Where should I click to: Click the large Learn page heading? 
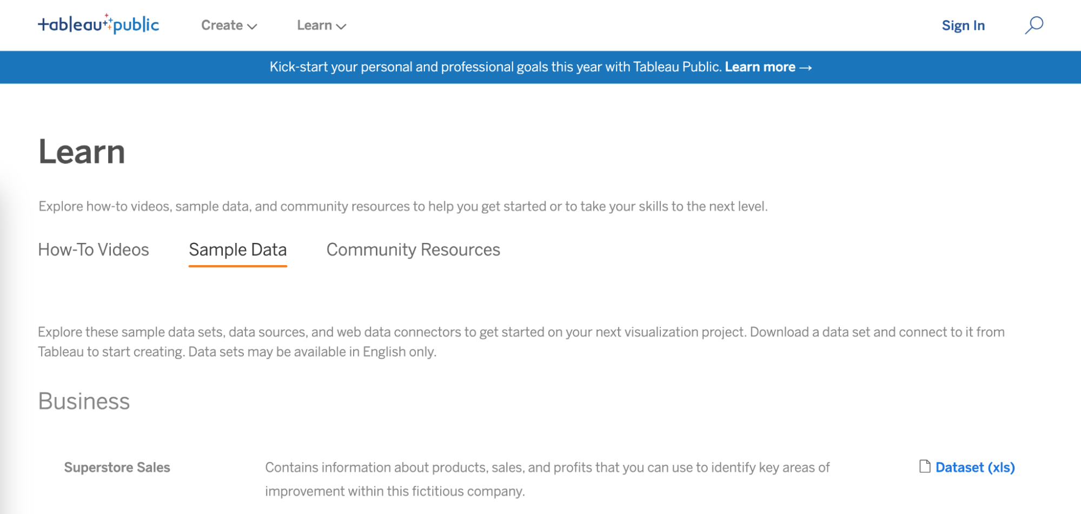click(82, 151)
